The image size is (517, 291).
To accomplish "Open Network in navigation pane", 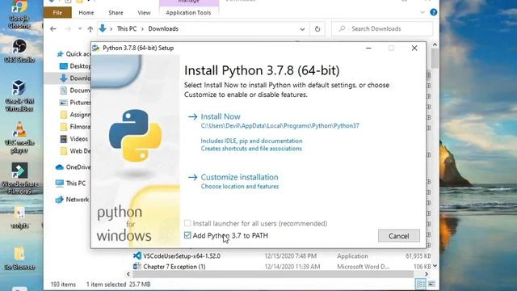I will 72,200.
